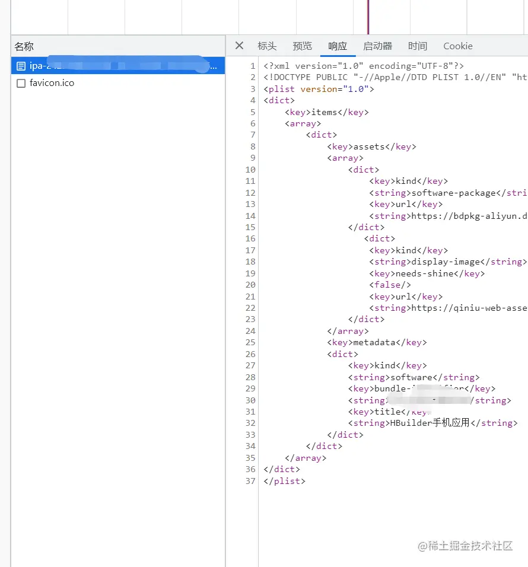Click line number 37 in the gutter

250,481
